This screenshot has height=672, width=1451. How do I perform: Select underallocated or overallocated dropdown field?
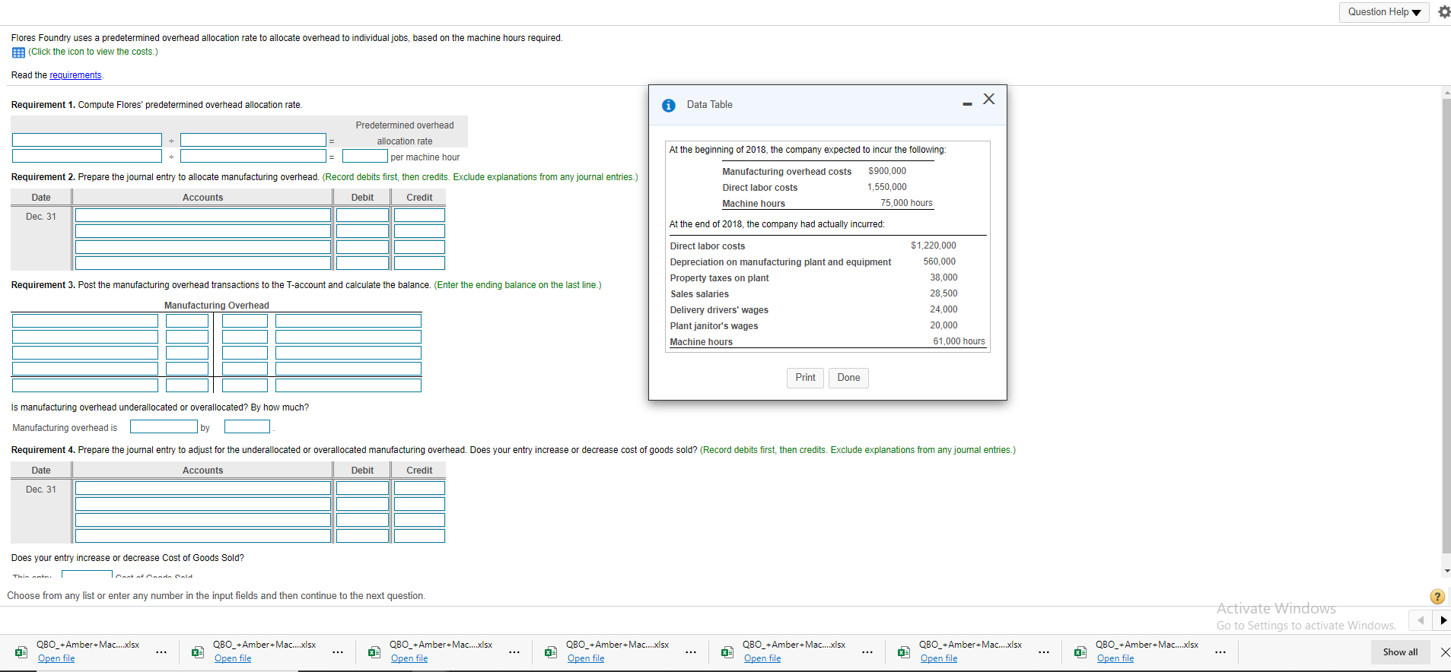[164, 426]
